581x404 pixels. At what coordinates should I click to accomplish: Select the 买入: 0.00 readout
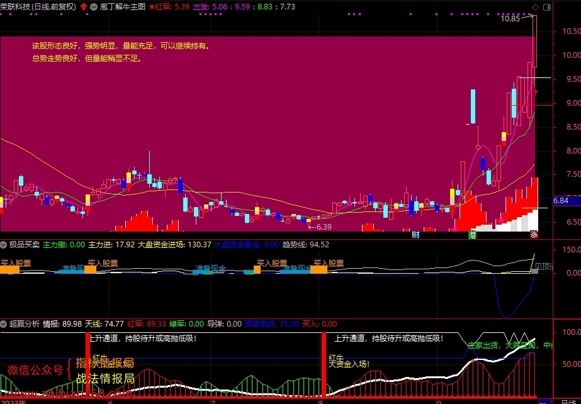pyautogui.click(x=320, y=324)
